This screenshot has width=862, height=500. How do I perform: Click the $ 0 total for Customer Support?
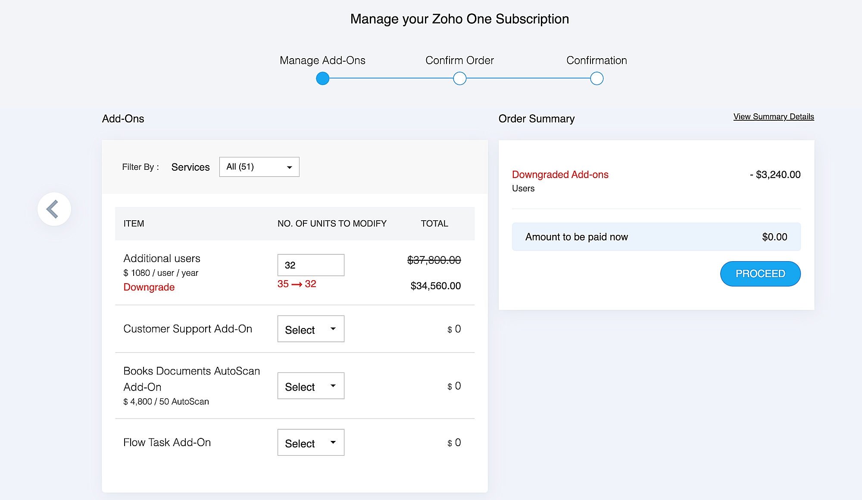(x=454, y=329)
